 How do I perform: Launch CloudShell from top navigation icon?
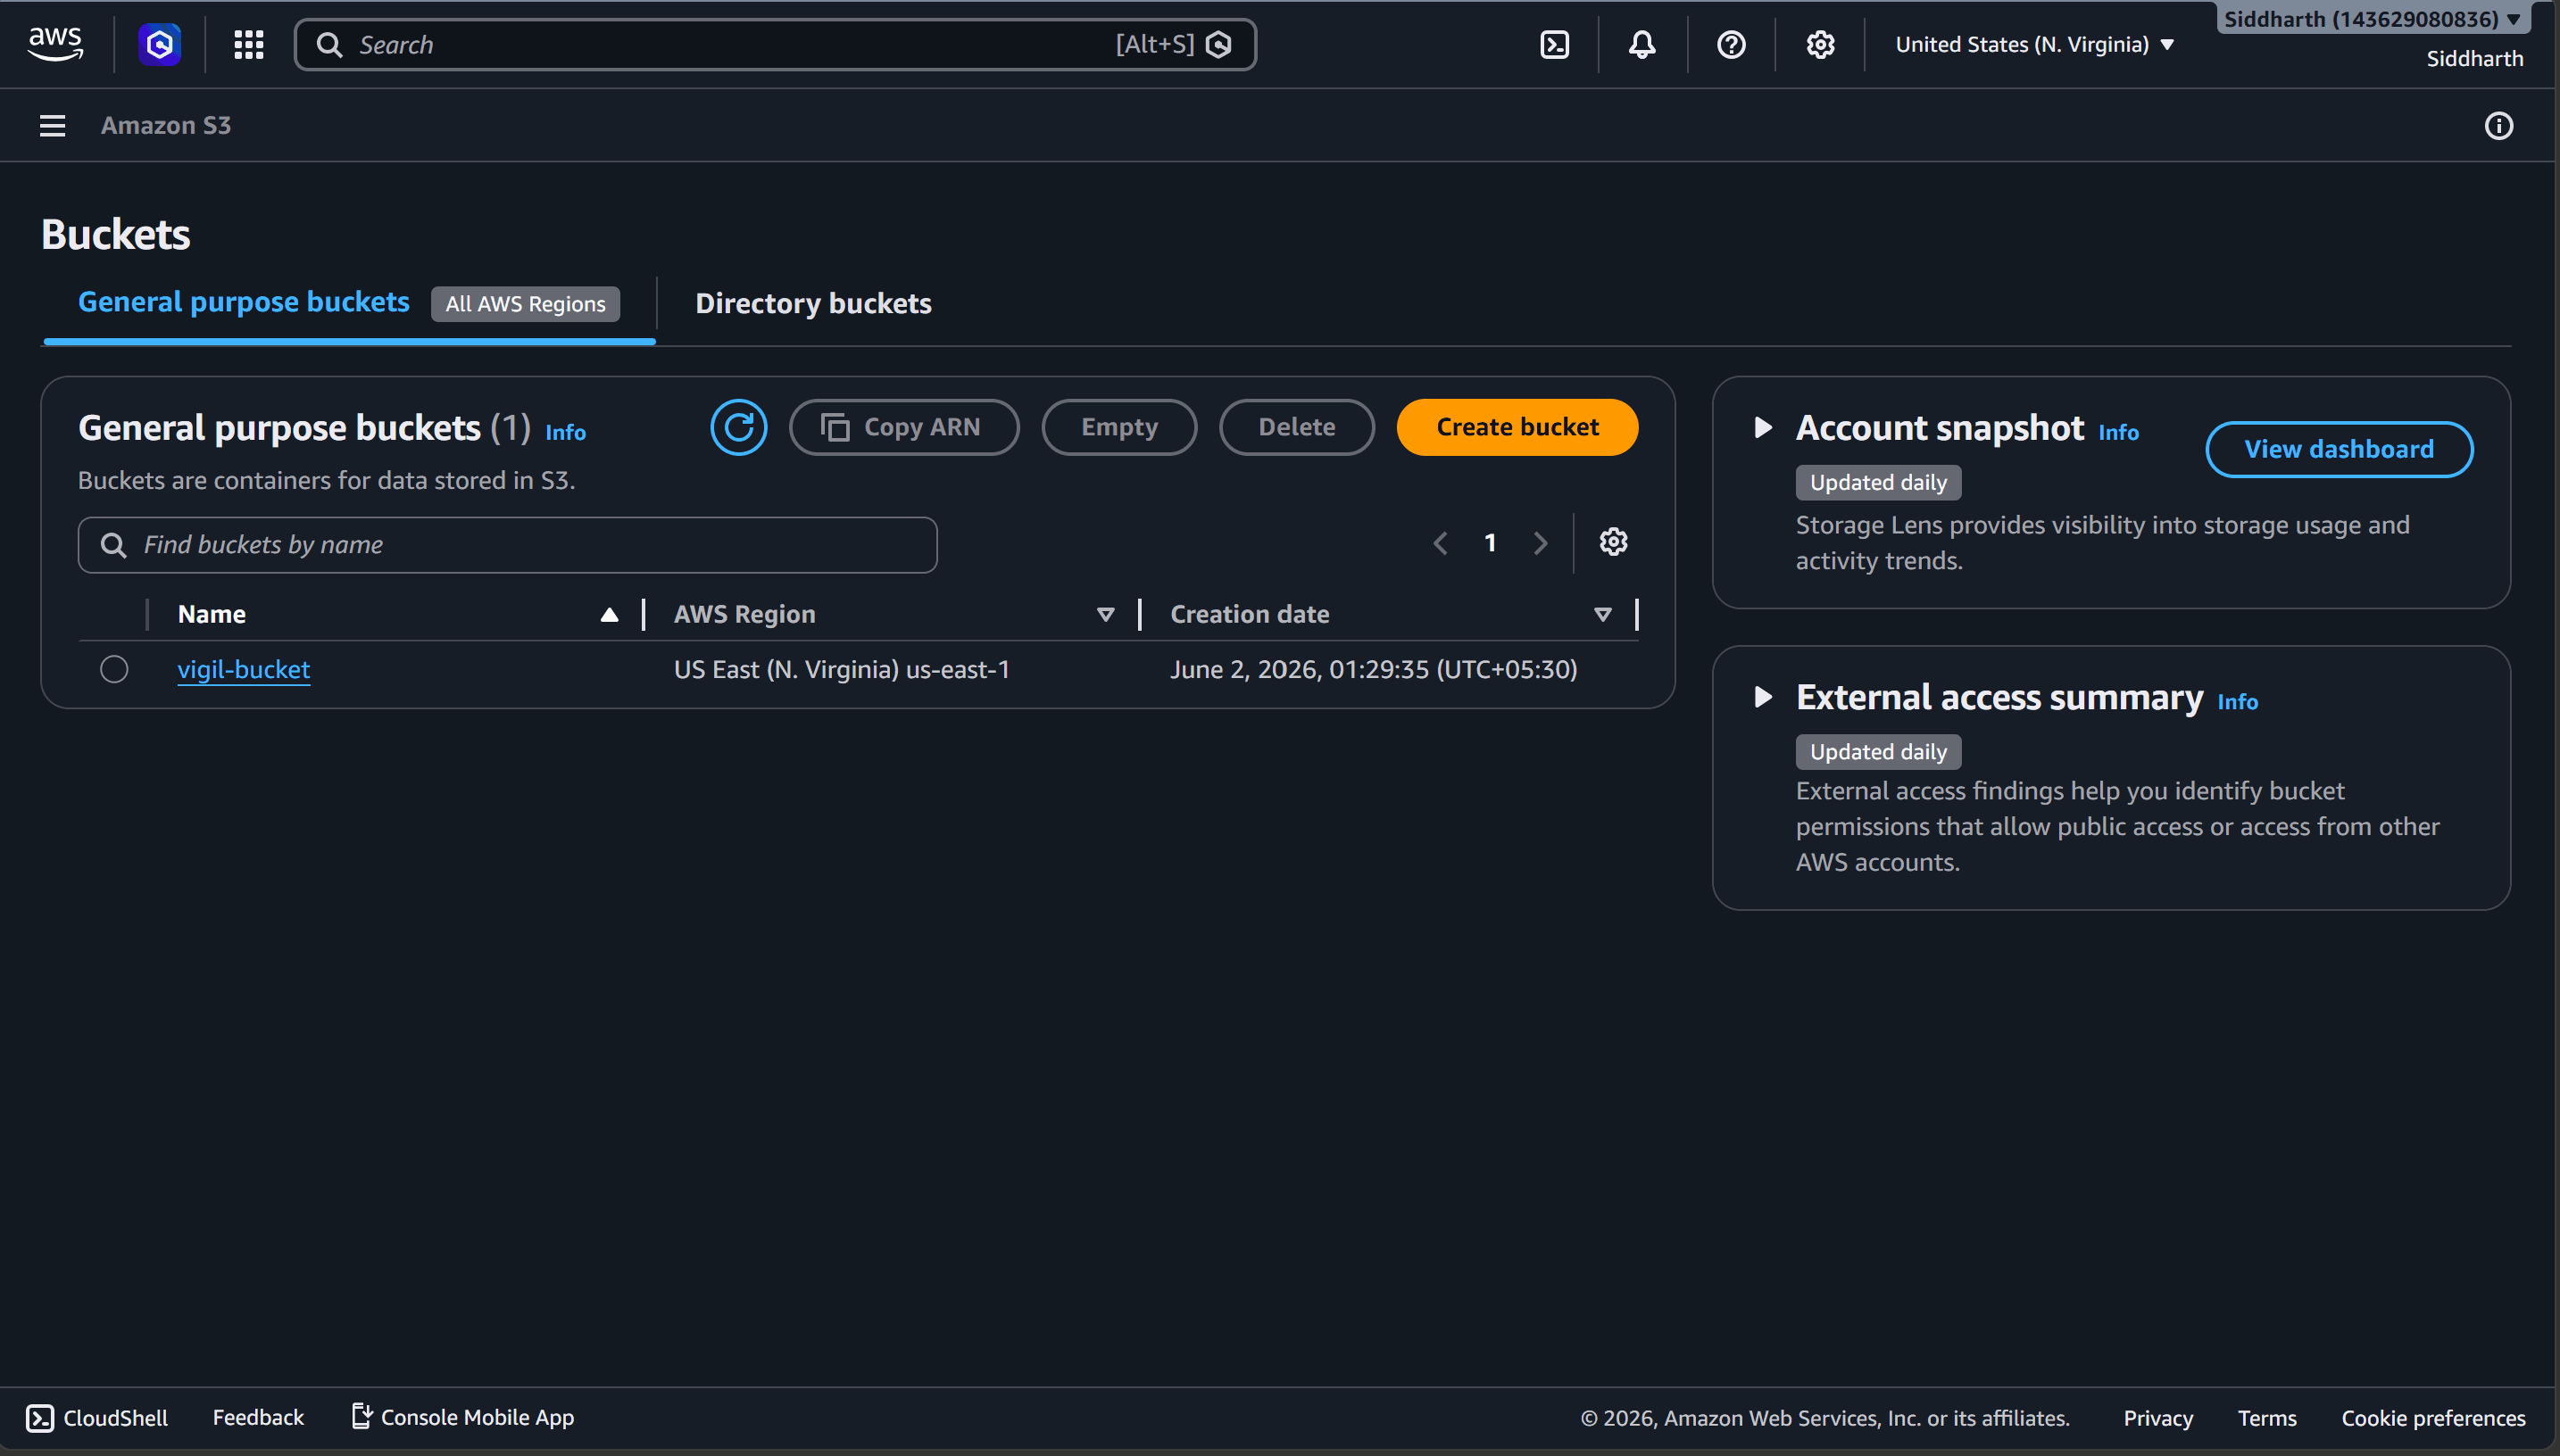coord(1555,45)
